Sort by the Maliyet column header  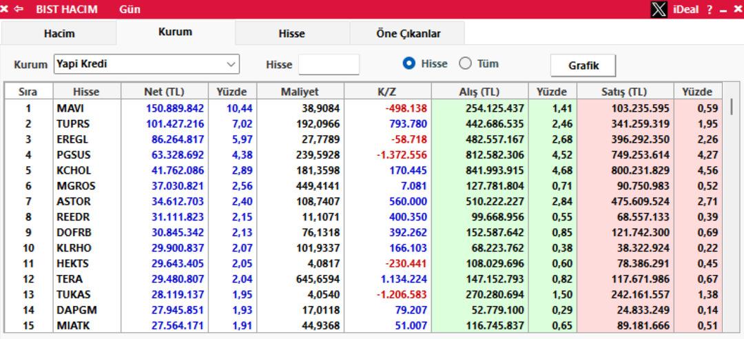tap(300, 92)
